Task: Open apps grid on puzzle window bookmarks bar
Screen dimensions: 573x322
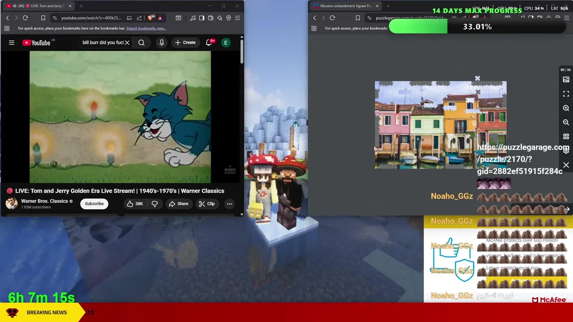Action: (314, 28)
